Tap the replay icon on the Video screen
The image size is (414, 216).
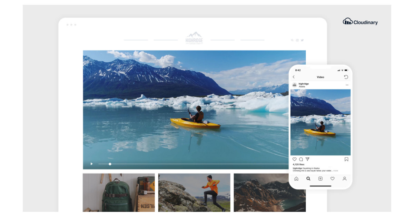(x=346, y=77)
